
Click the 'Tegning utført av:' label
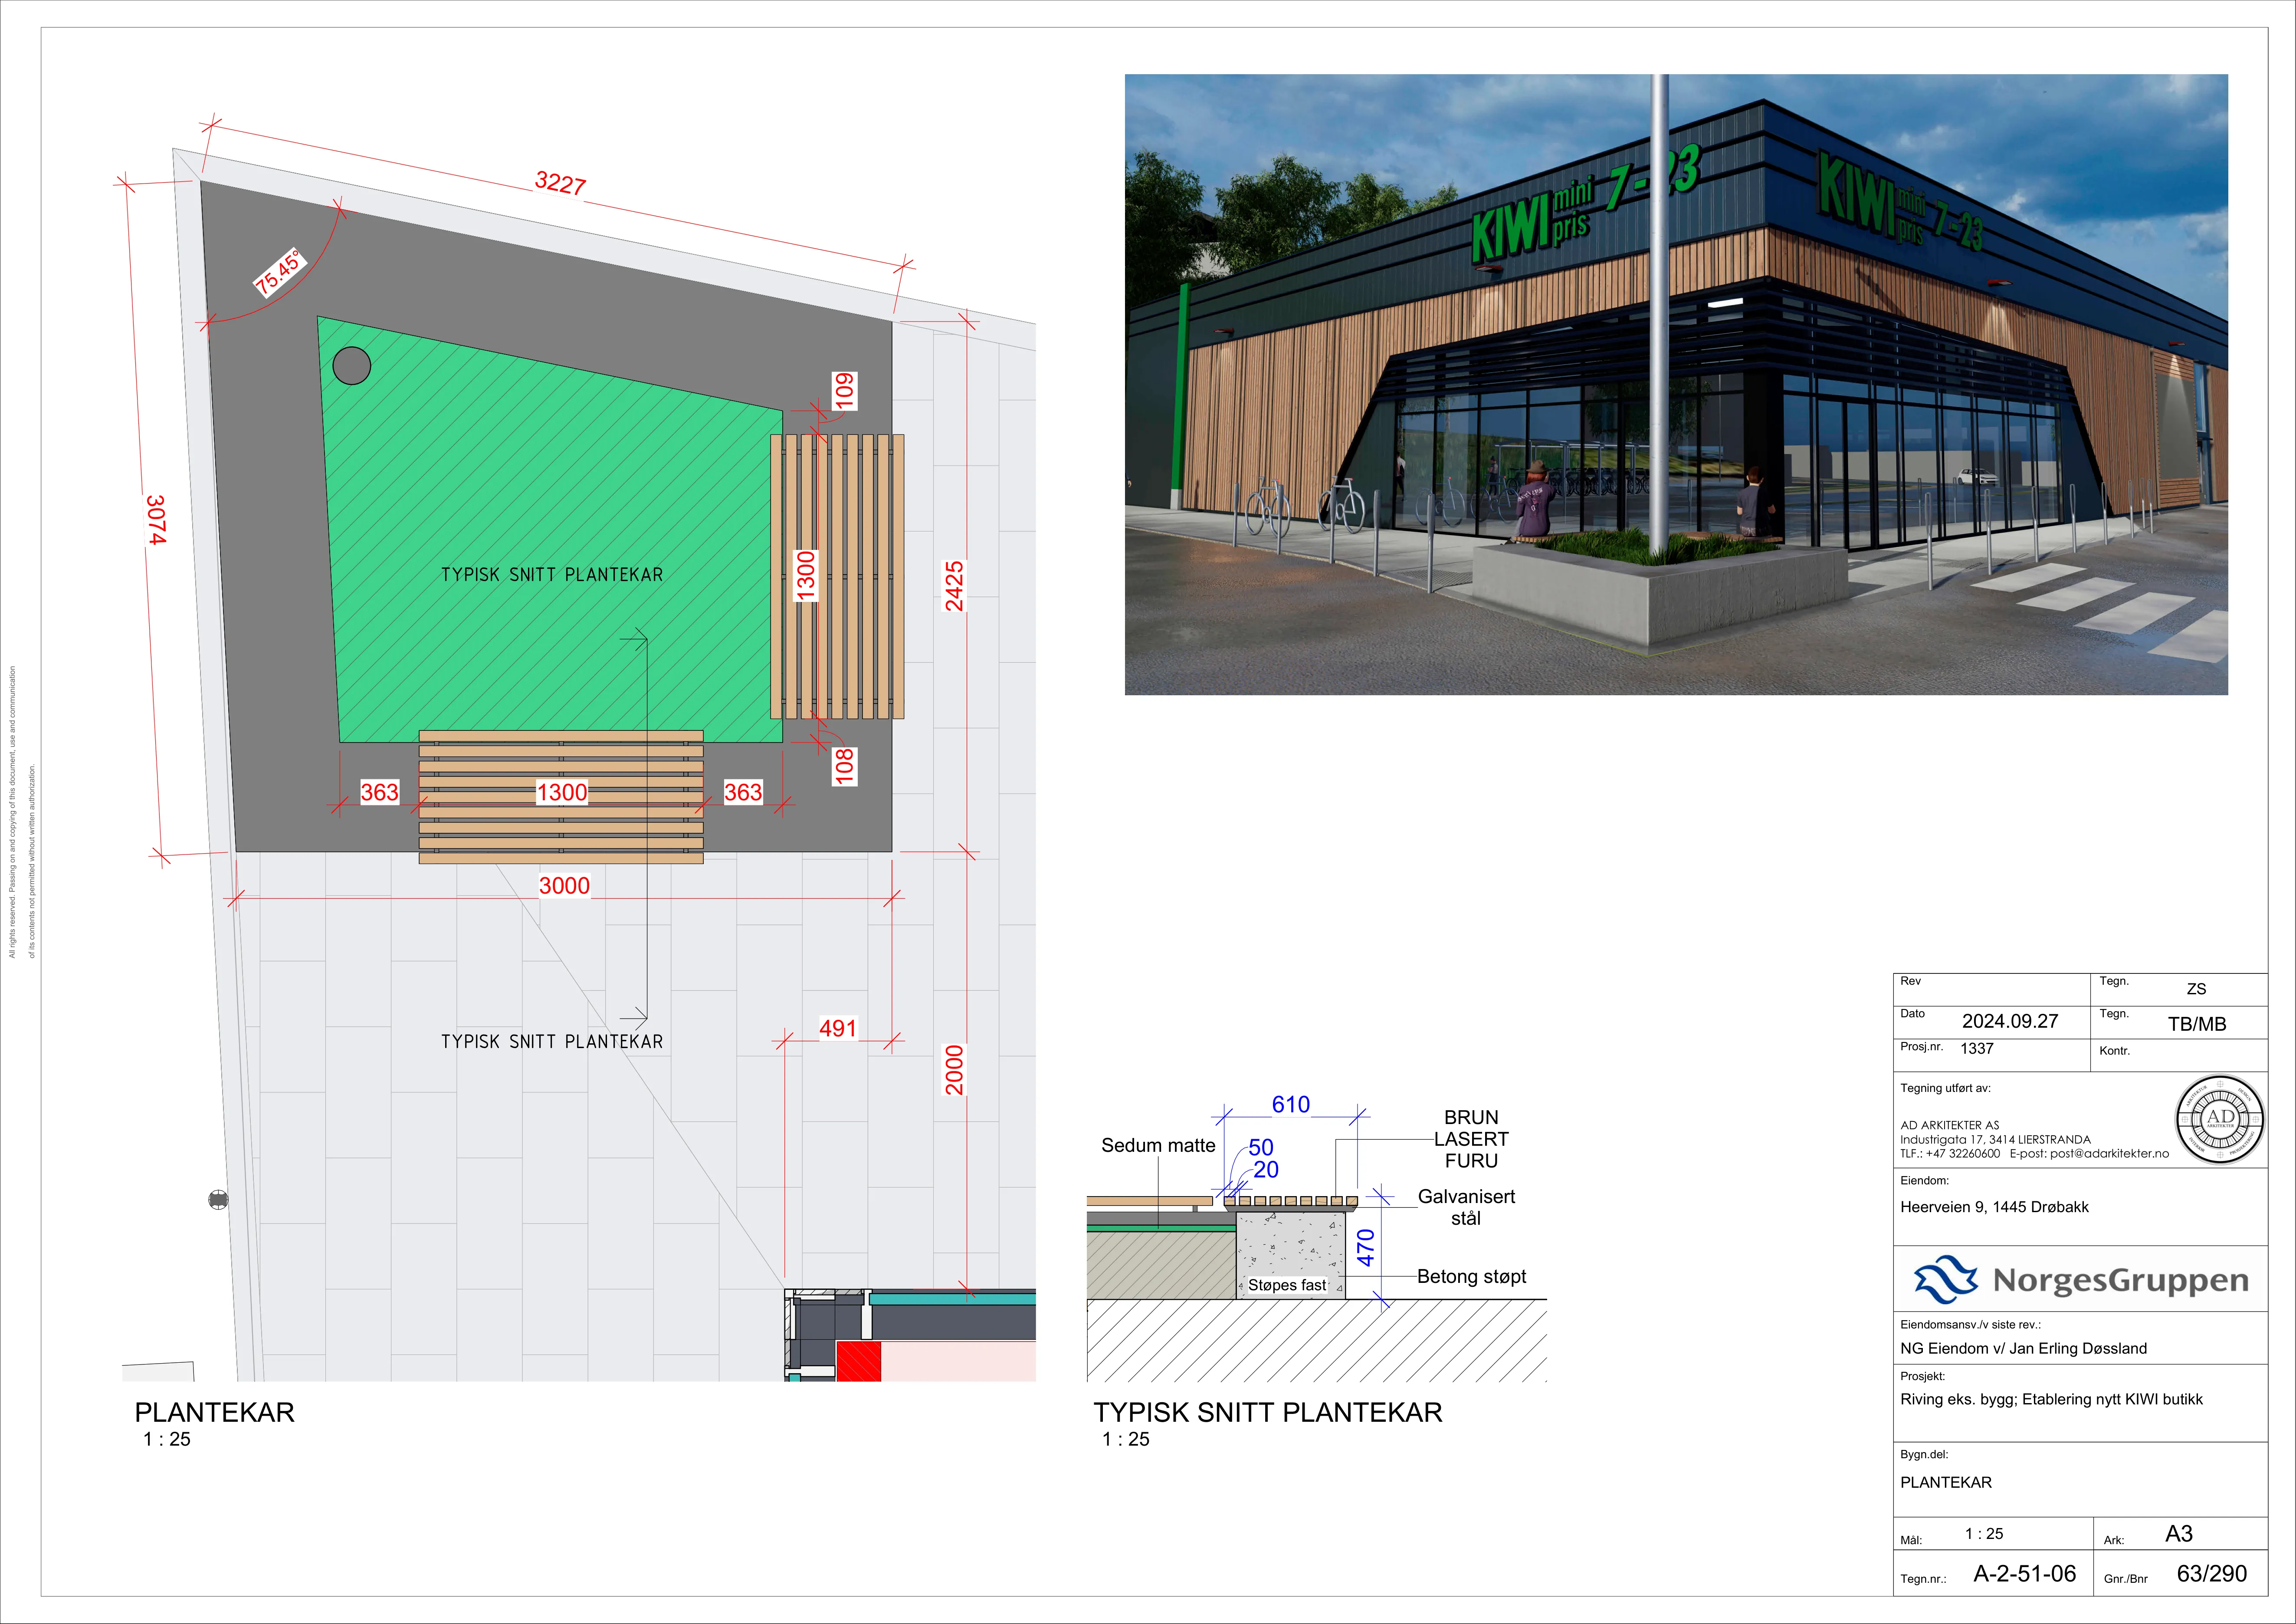1945,1088
